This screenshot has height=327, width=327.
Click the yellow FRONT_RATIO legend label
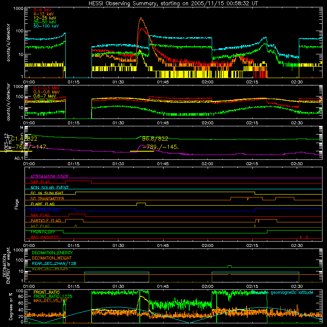[47, 292]
